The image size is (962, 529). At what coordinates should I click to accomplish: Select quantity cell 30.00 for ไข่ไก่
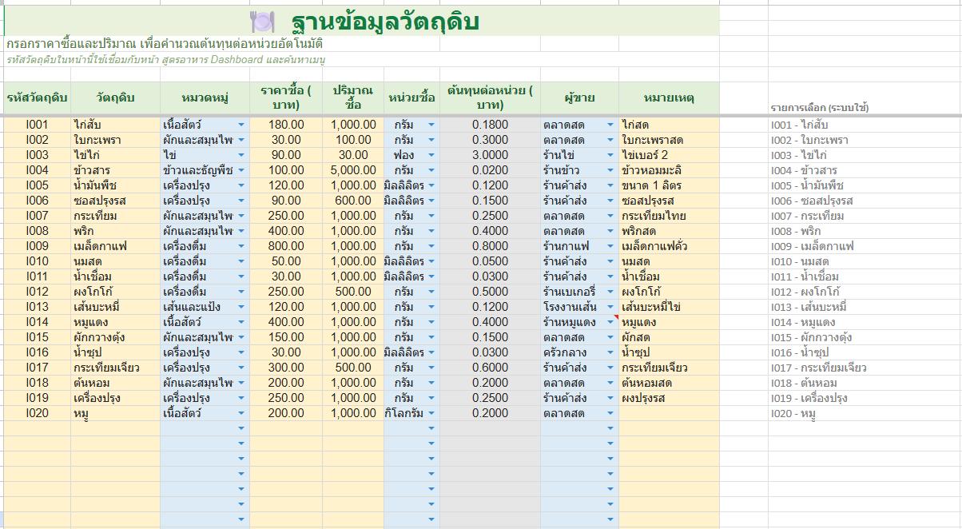(x=353, y=155)
